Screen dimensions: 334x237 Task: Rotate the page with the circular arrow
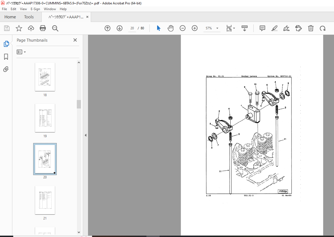coord(323,28)
